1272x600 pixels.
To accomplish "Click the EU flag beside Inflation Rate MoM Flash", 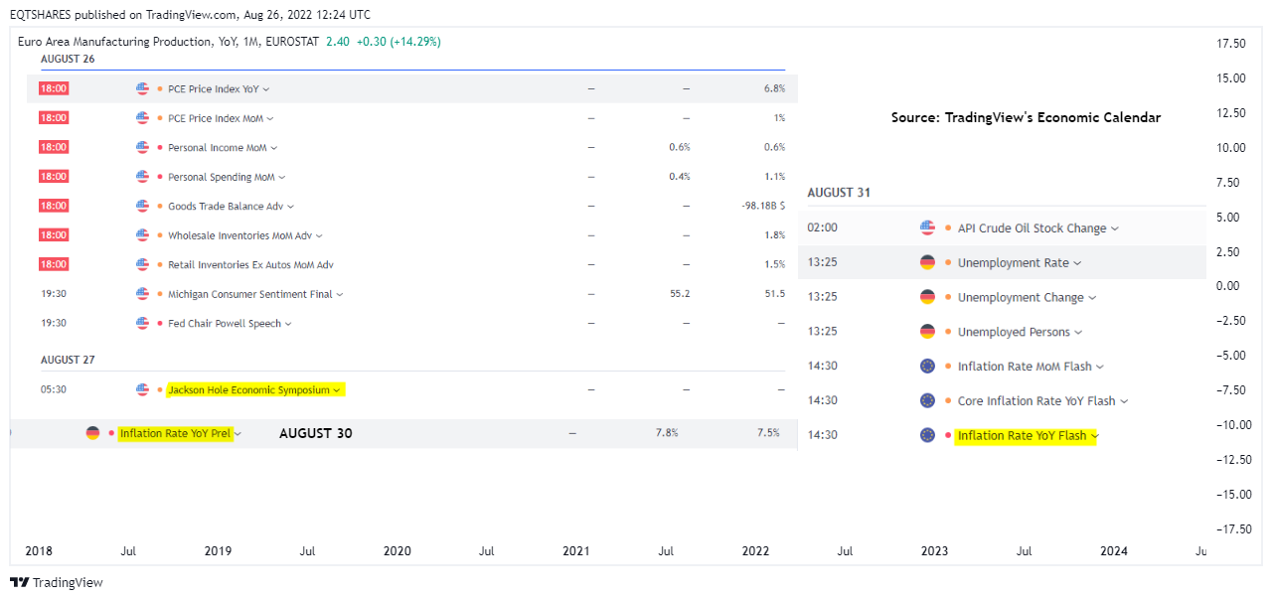I will 928,366.
